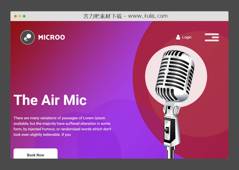Open the hamburger navigation menu
Image resolution: width=239 pixels, height=170 pixels.
tap(212, 37)
